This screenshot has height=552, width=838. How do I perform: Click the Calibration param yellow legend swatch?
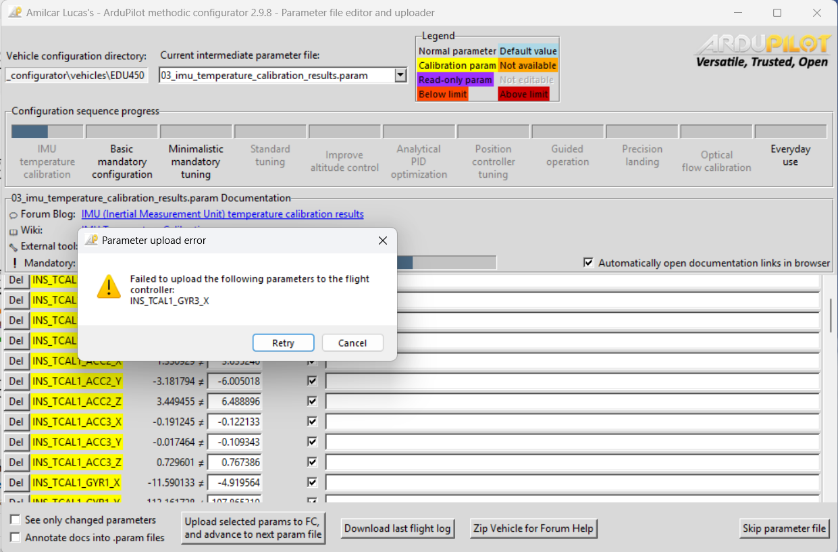(x=457, y=66)
